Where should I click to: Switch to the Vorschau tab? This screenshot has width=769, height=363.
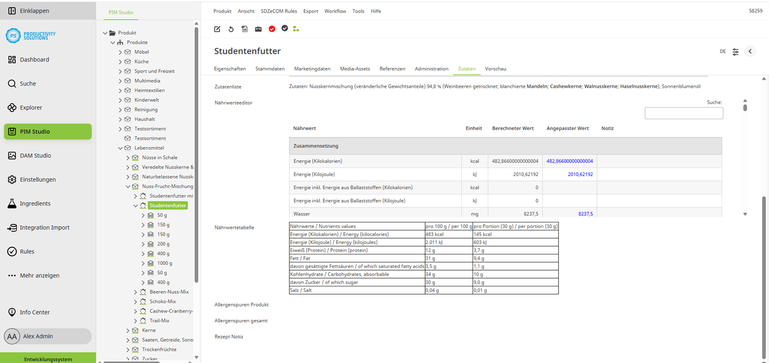495,69
